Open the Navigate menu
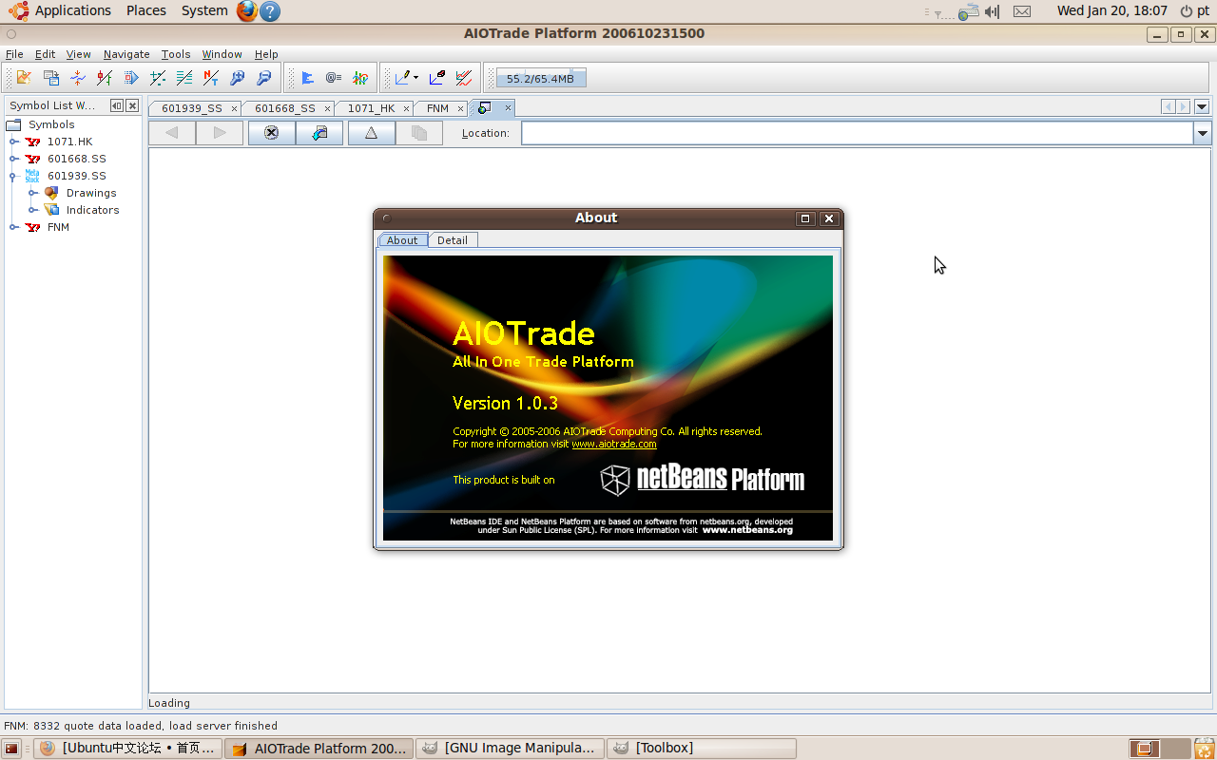This screenshot has width=1217, height=760. [x=126, y=54]
